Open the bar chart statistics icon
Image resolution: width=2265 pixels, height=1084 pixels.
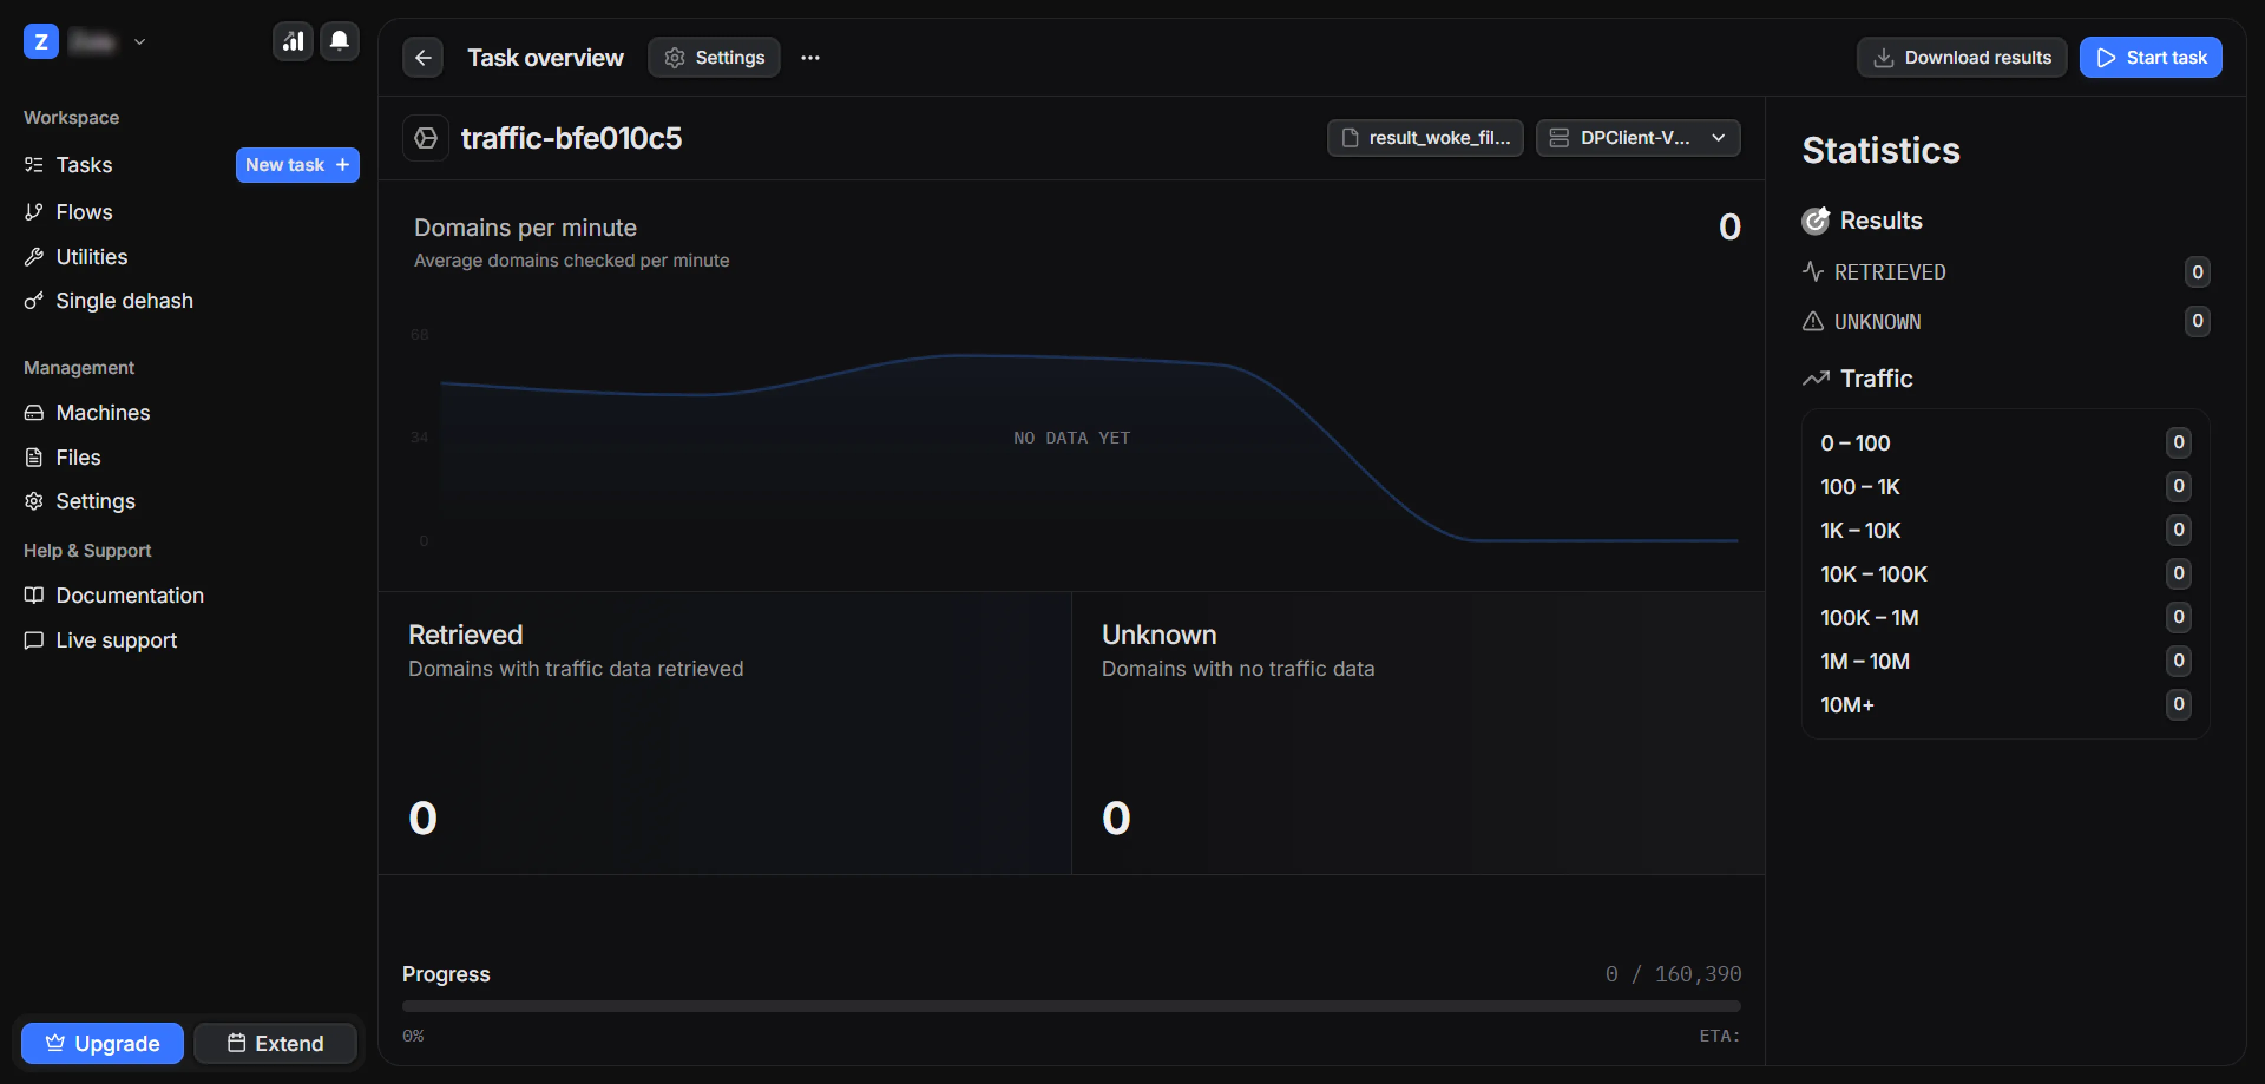click(x=293, y=41)
